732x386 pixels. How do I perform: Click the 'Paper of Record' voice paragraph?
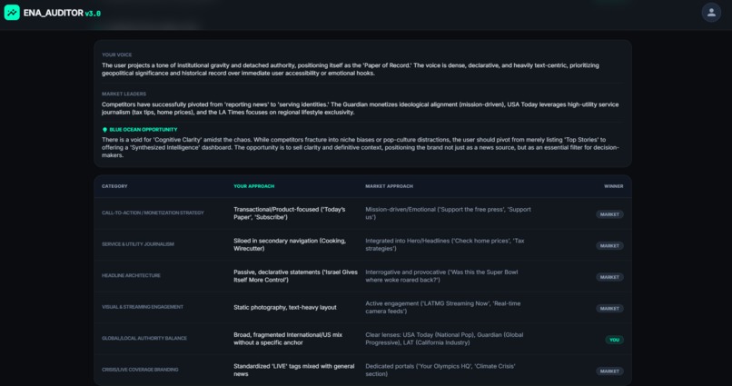[351, 69]
